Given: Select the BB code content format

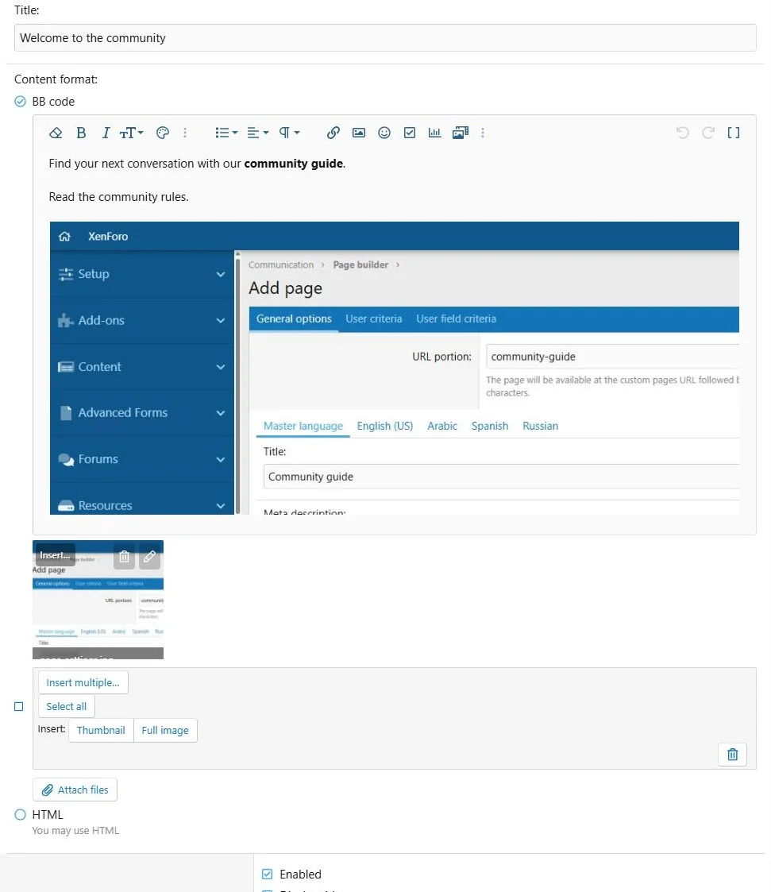Looking at the screenshot, I should [x=21, y=101].
